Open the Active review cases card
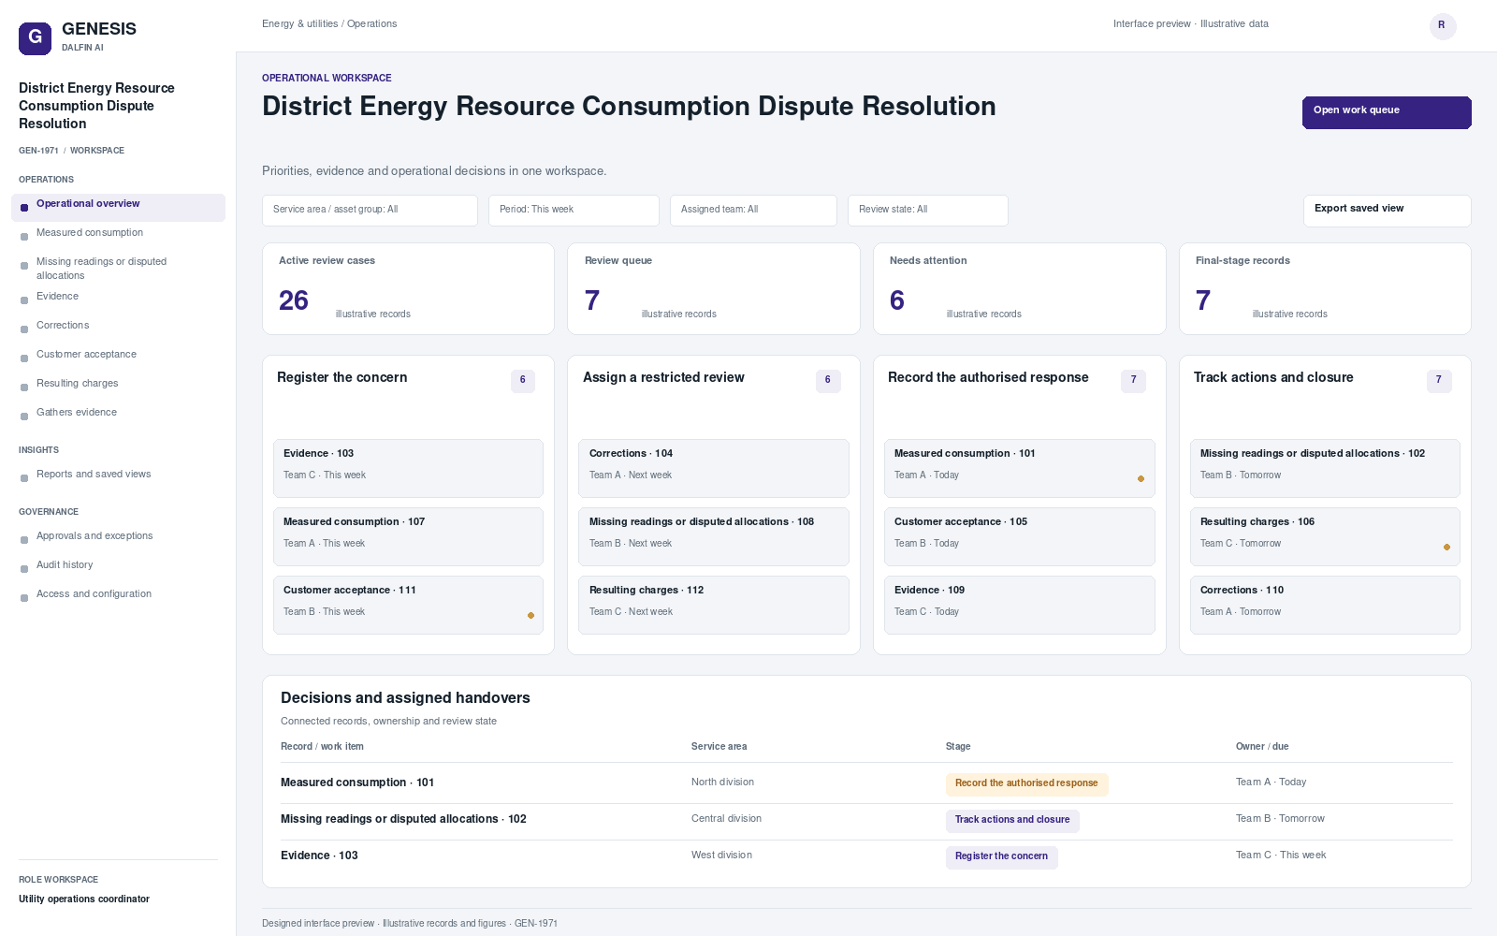Viewport: 1497px width, 936px height. click(408, 288)
